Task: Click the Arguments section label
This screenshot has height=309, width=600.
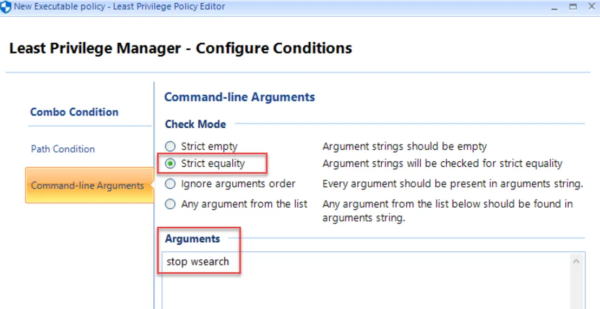Action: point(192,239)
